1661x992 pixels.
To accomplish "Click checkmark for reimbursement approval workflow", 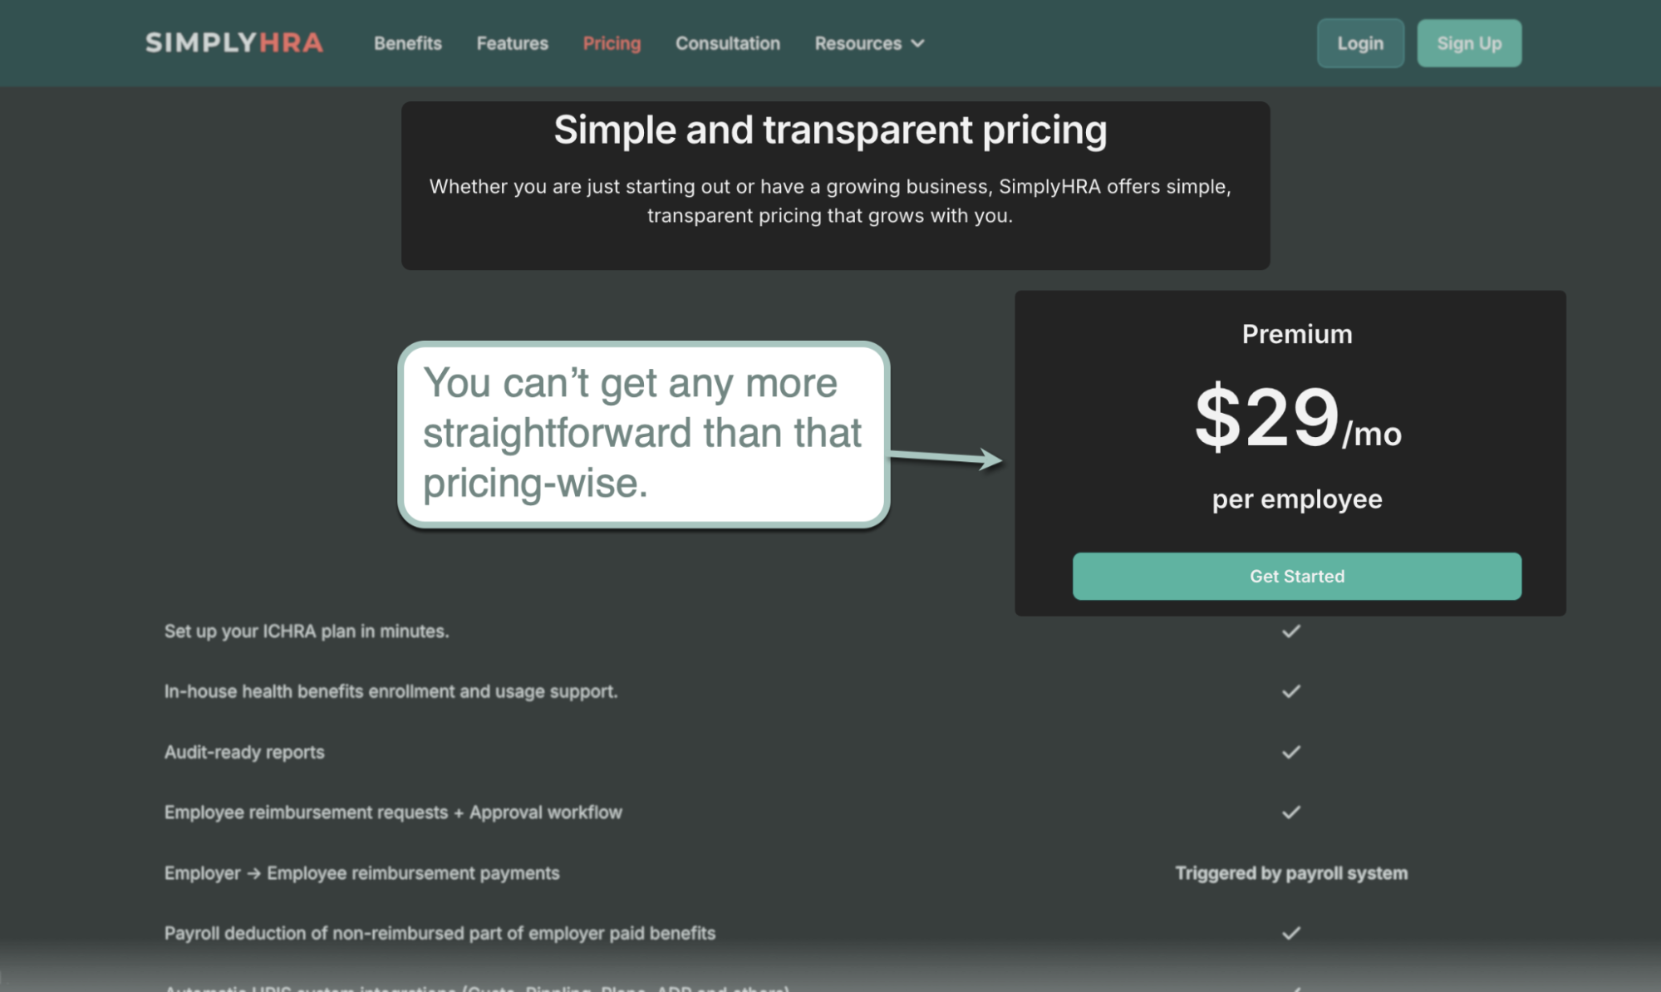I will pyautogui.click(x=1290, y=813).
